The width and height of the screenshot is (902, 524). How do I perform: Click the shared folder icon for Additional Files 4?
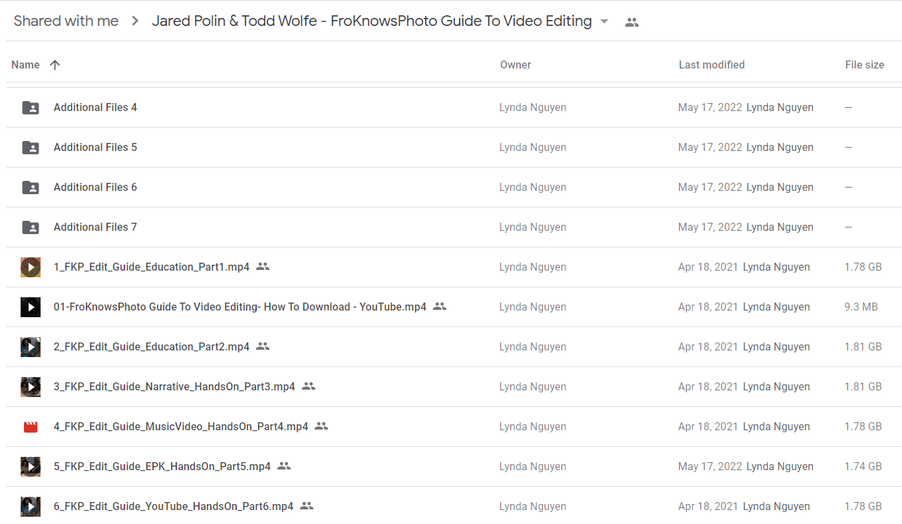tap(31, 108)
